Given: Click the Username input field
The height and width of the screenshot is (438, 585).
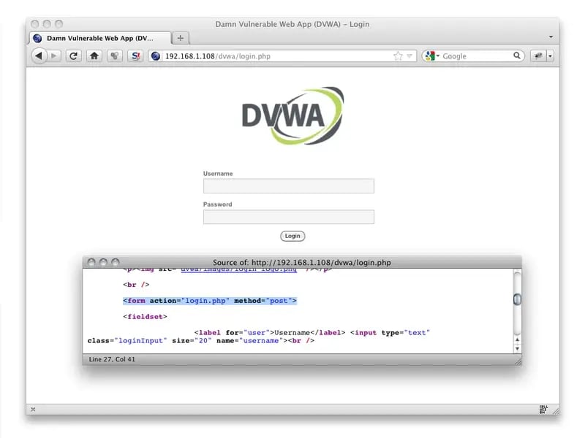Looking at the screenshot, I should click(288, 186).
